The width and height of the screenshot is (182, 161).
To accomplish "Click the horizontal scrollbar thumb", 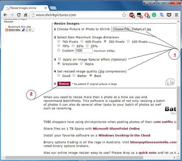I will (74, 157).
